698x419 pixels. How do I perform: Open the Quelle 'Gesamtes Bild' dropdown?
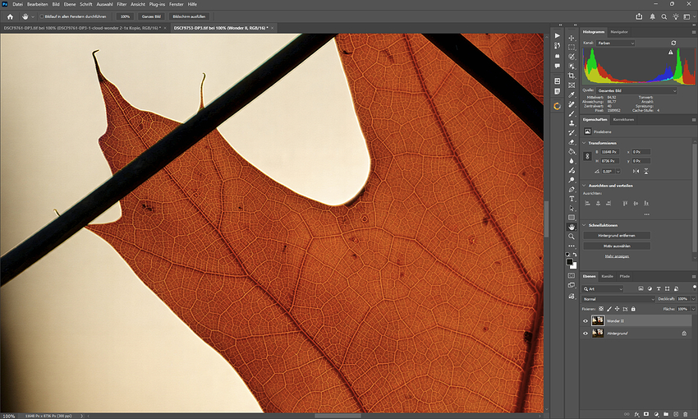[637, 90]
